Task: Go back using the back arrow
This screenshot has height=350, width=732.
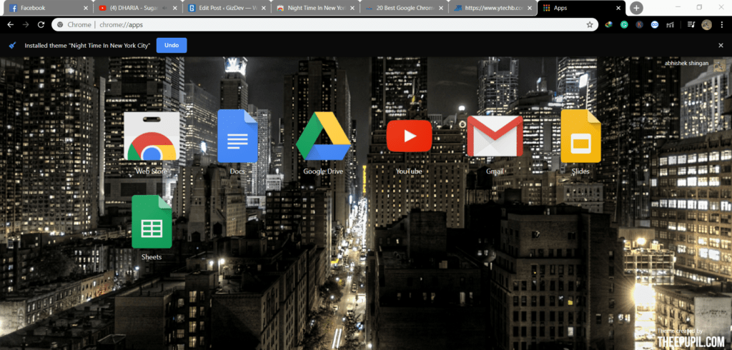Action: click(10, 25)
